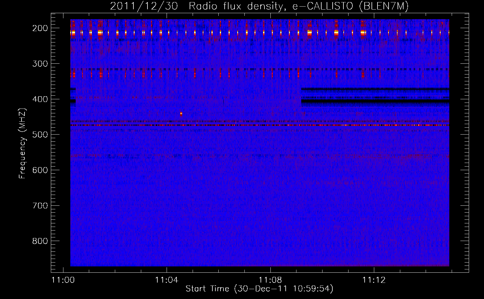Click the isolated red spot near 440 MHz

181,114
